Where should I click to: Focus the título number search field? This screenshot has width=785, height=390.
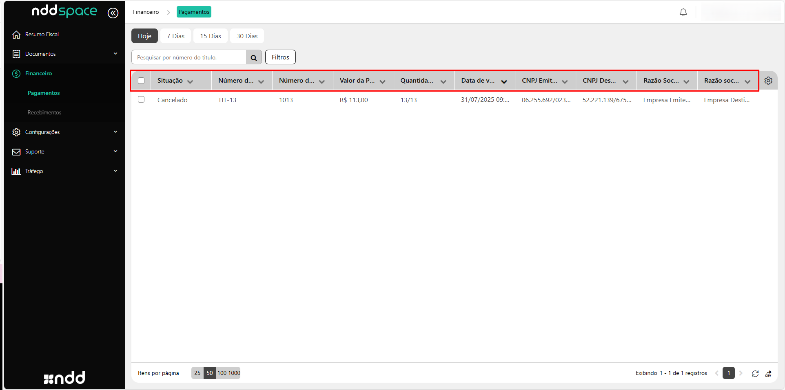tap(189, 57)
